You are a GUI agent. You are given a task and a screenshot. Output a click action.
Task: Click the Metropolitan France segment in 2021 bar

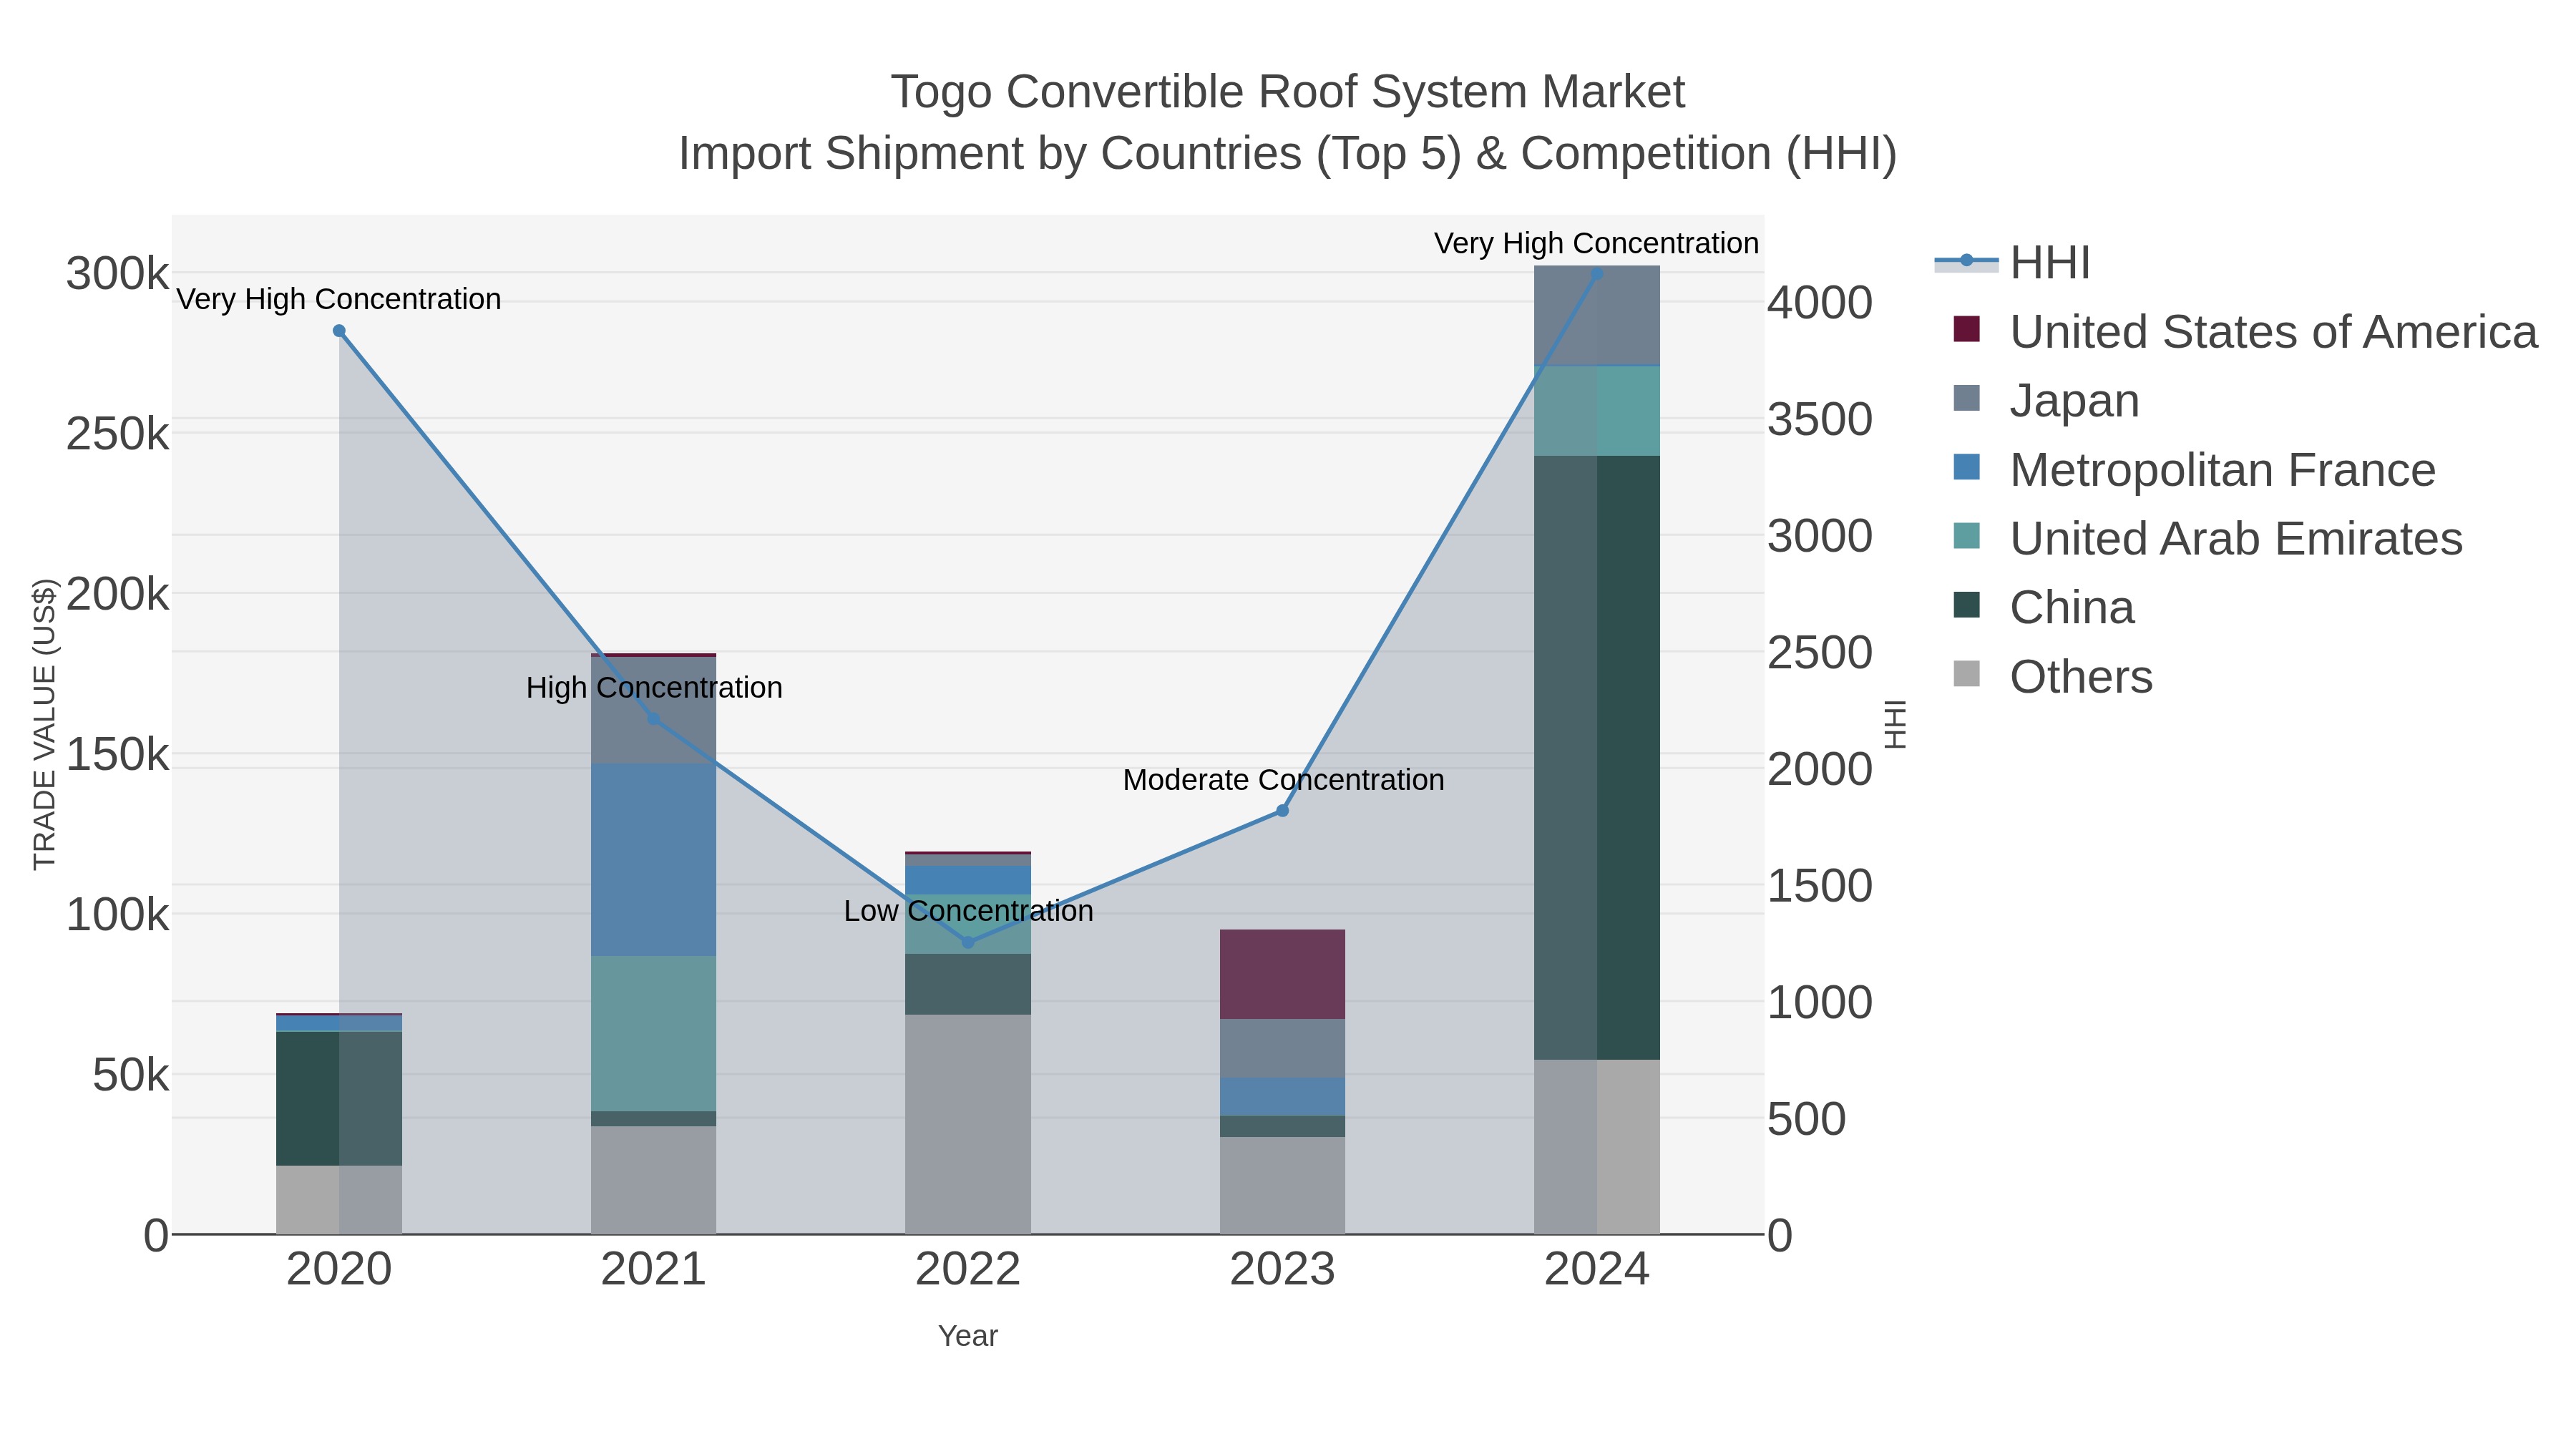(x=654, y=860)
